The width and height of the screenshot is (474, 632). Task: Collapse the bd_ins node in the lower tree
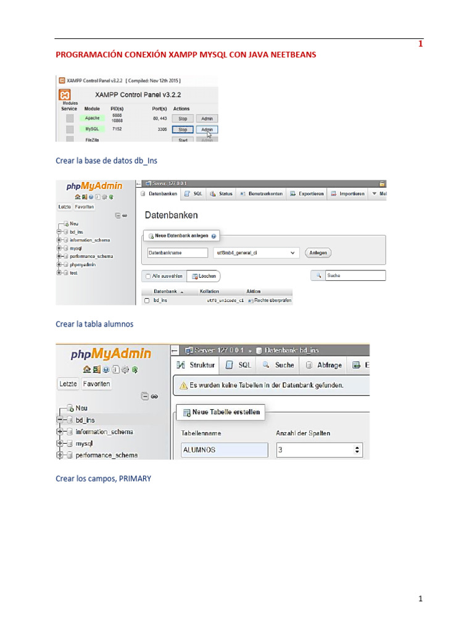coord(60,420)
